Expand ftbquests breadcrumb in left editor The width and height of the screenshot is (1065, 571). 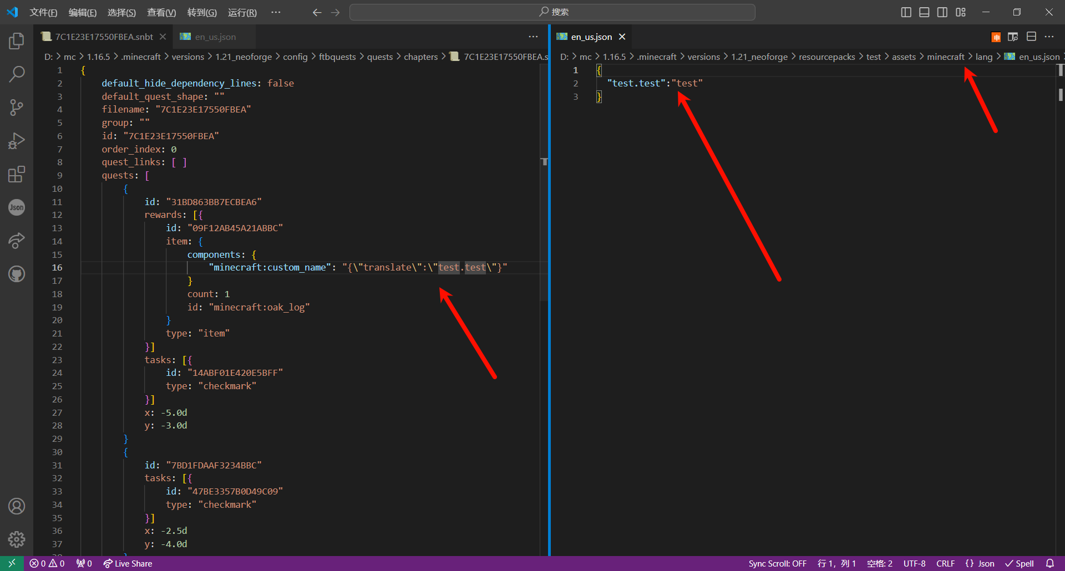click(337, 57)
